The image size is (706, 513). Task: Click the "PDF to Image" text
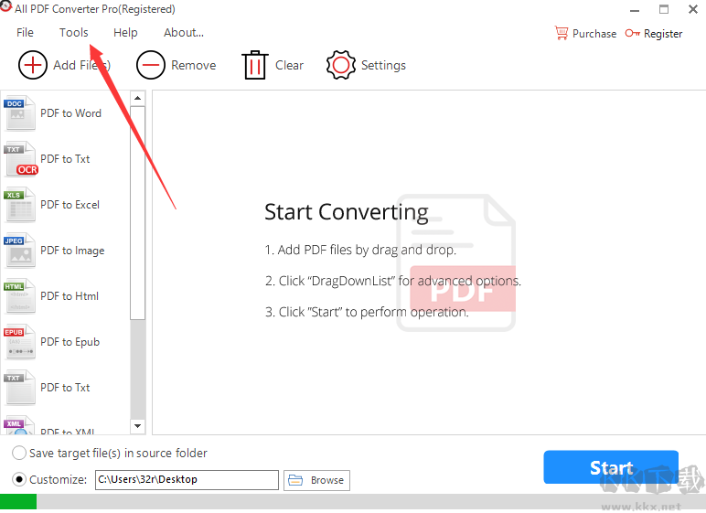72,251
